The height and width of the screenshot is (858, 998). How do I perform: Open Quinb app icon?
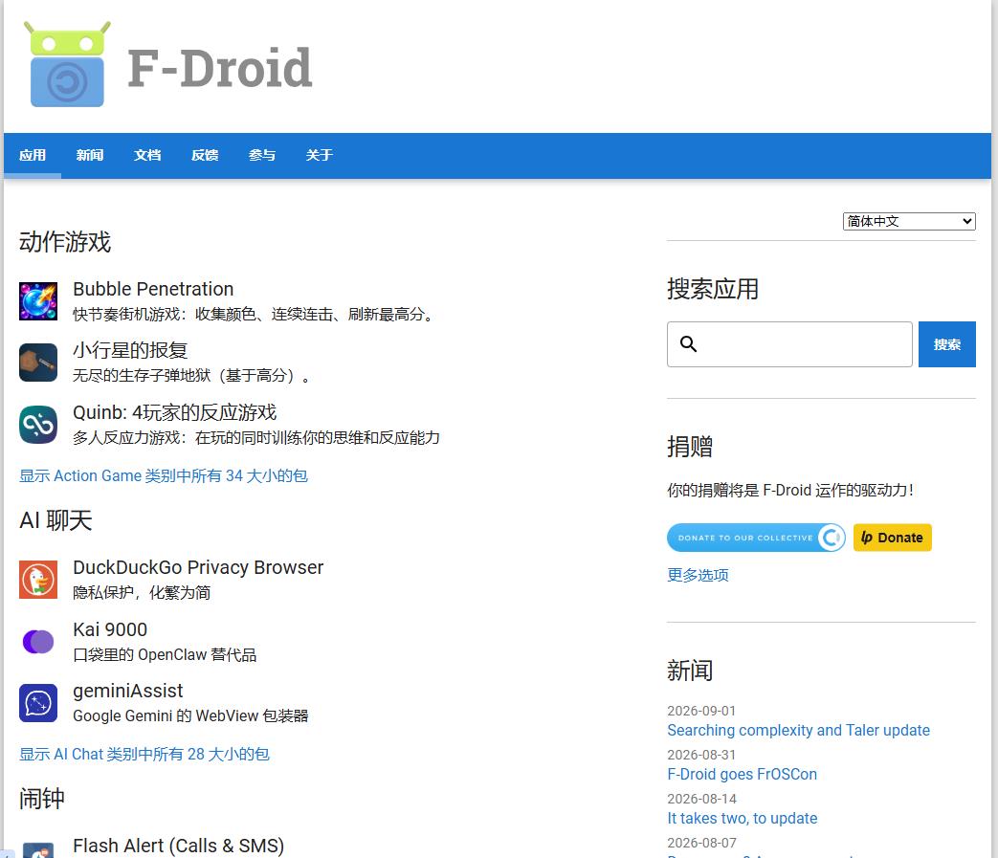[38, 425]
